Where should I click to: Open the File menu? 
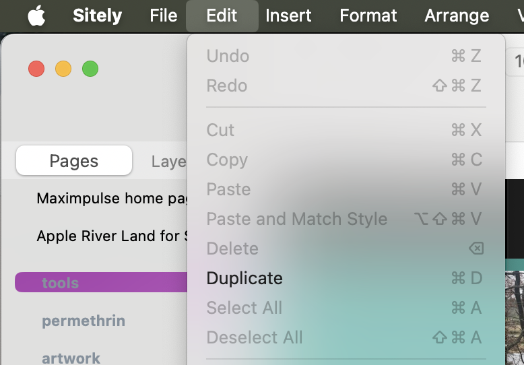pos(164,15)
